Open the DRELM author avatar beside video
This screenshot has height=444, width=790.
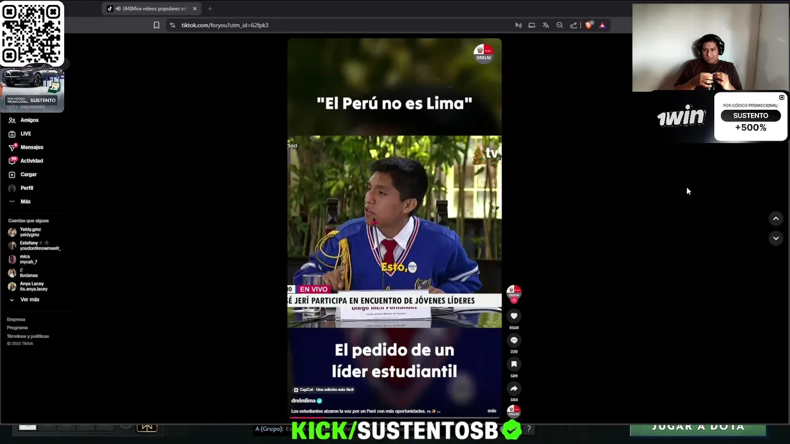point(513,292)
